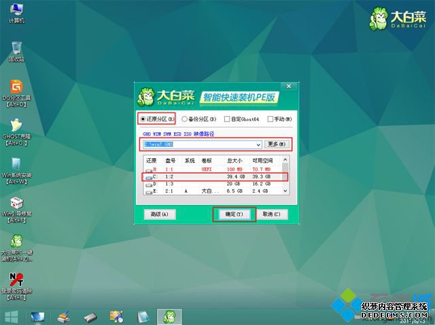Click the 盘号 column header
The height and width of the screenshot is (325, 435).
point(172,161)
